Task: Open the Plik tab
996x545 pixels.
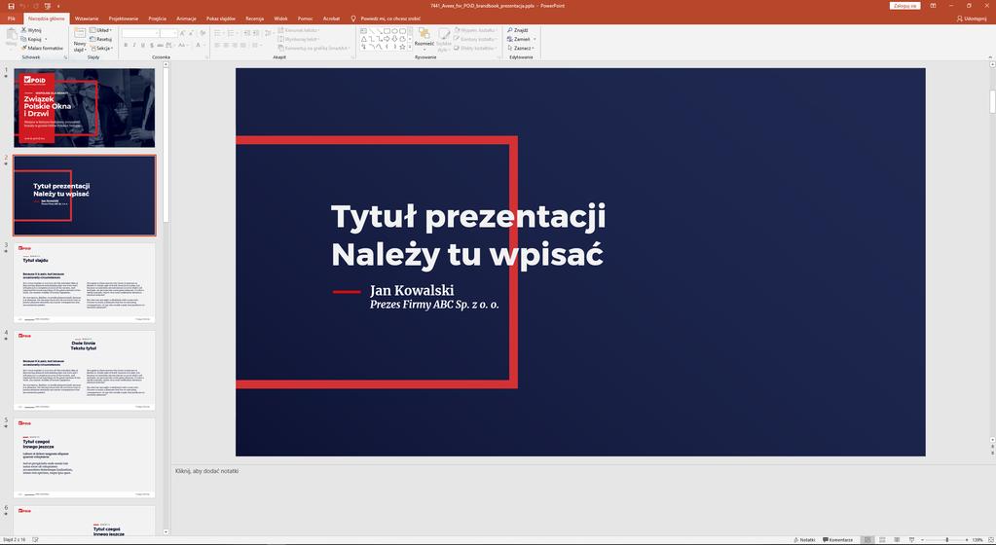Action: [12, 18]
